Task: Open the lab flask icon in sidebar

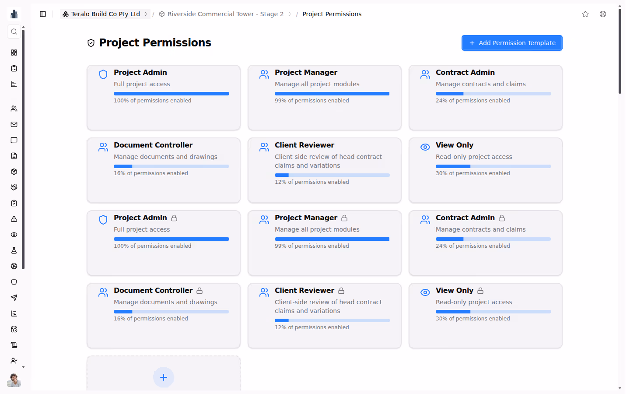Action: pyautogui.click(x=14, y=250)
